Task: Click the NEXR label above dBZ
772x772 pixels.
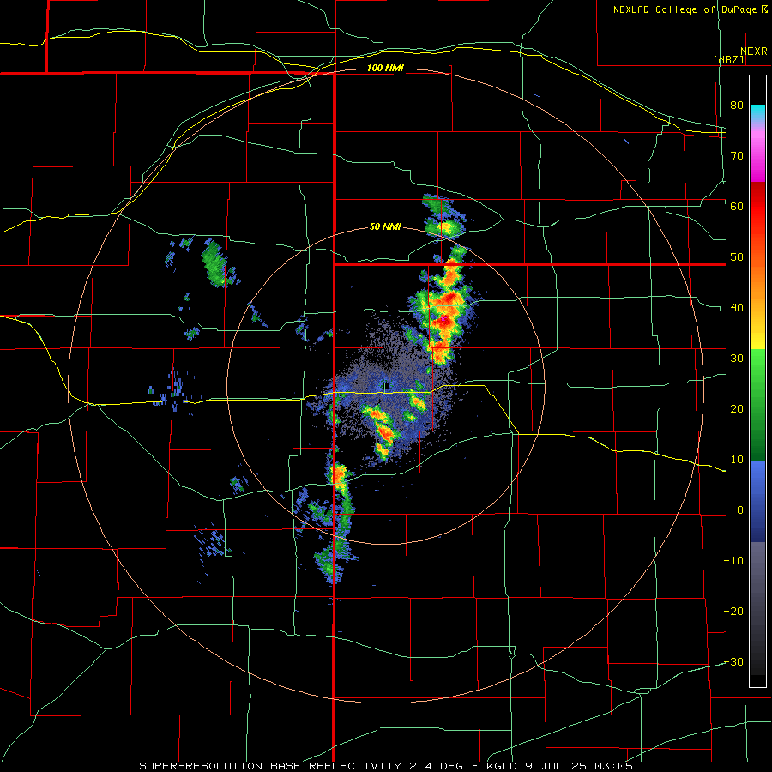Action: point(754,51)
